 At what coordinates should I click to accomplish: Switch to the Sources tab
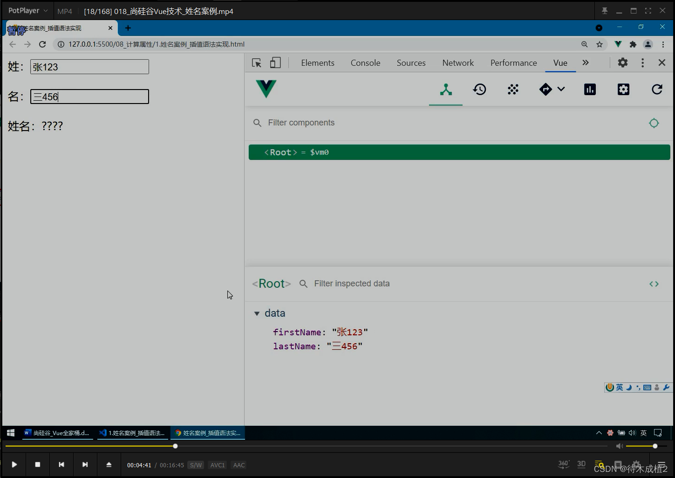[x=411, y=63]
